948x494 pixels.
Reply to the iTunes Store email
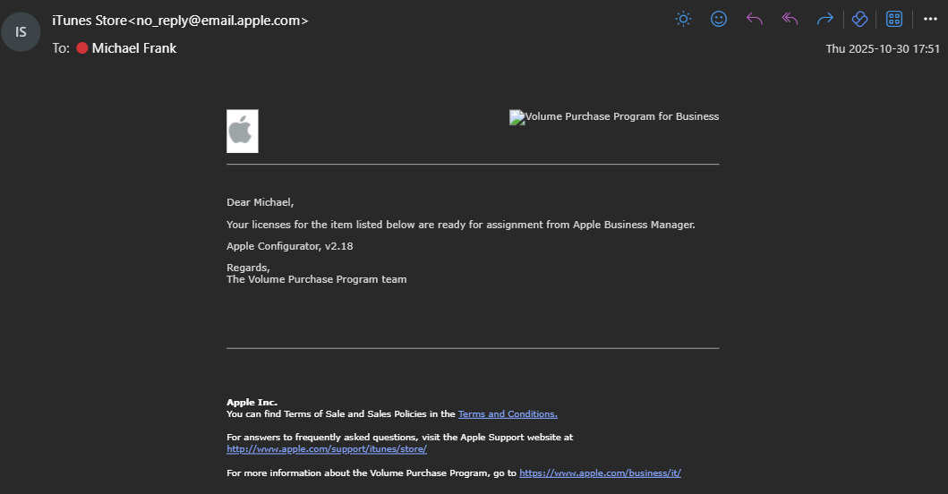(754, 19)
